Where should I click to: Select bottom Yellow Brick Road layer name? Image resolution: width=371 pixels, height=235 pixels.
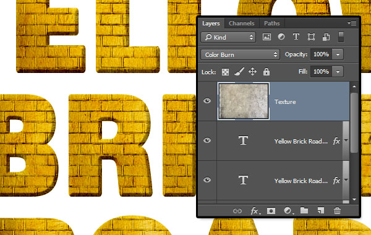click(301, 181)
